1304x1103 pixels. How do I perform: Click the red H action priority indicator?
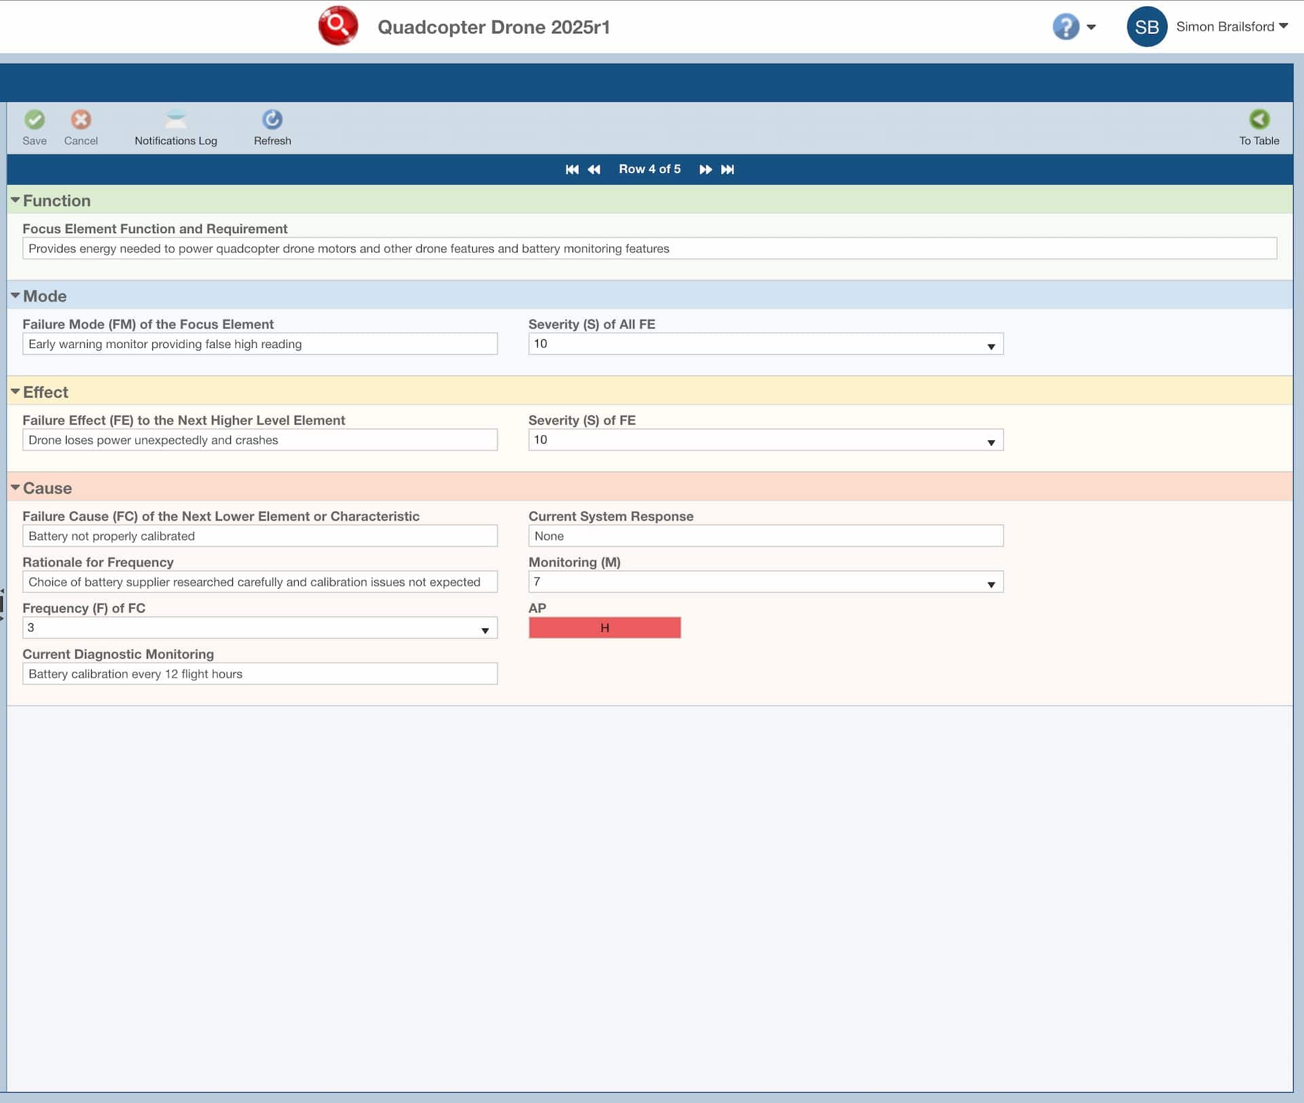click(604, 627)
